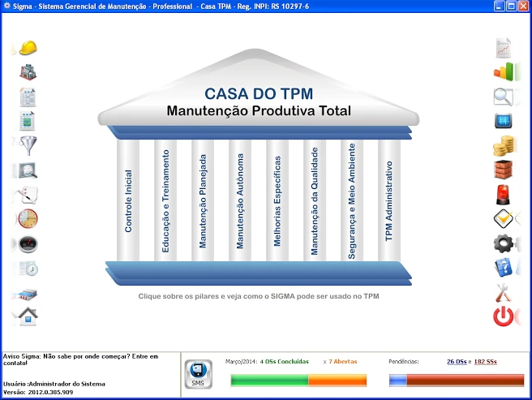Open the black gear settings icon

[504, 243]
